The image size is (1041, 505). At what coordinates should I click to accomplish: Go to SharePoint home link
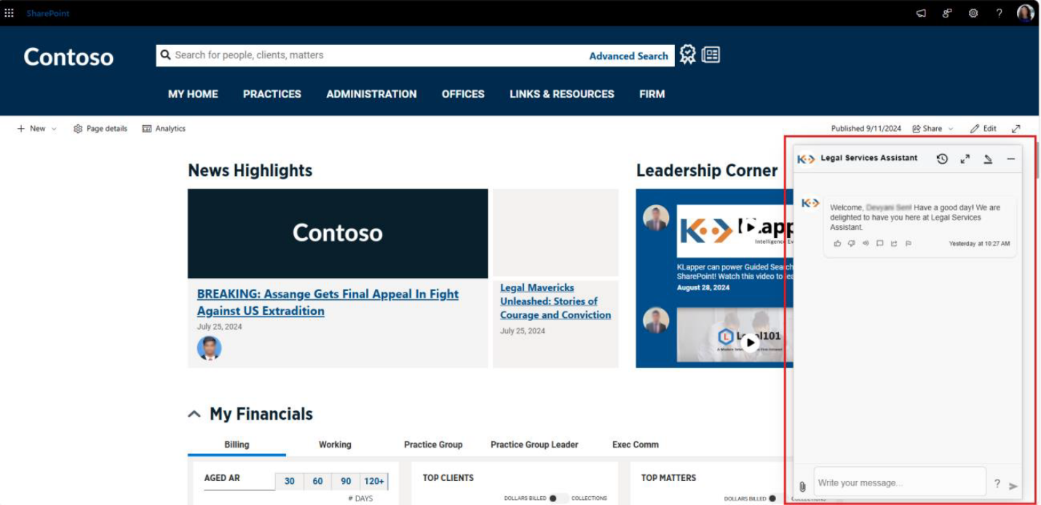(48, 13)
